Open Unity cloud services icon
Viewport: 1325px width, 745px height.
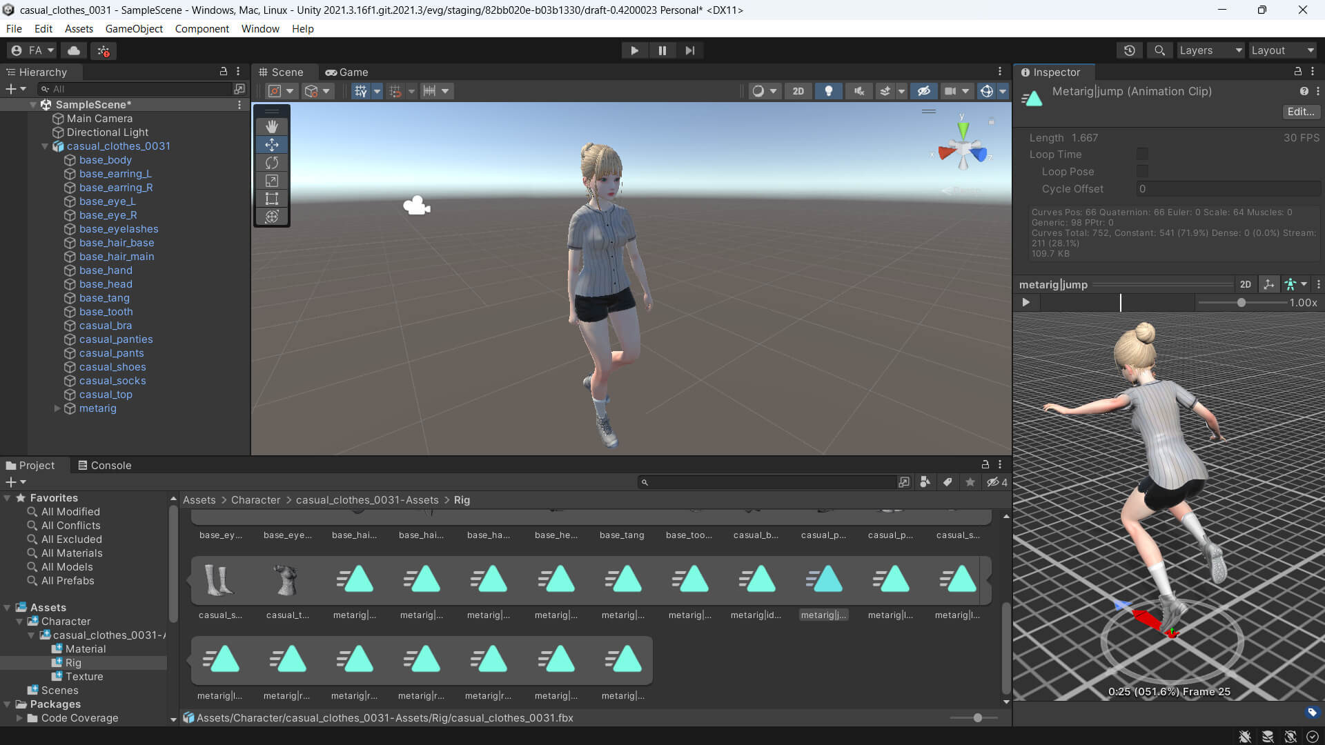[74, 50]
